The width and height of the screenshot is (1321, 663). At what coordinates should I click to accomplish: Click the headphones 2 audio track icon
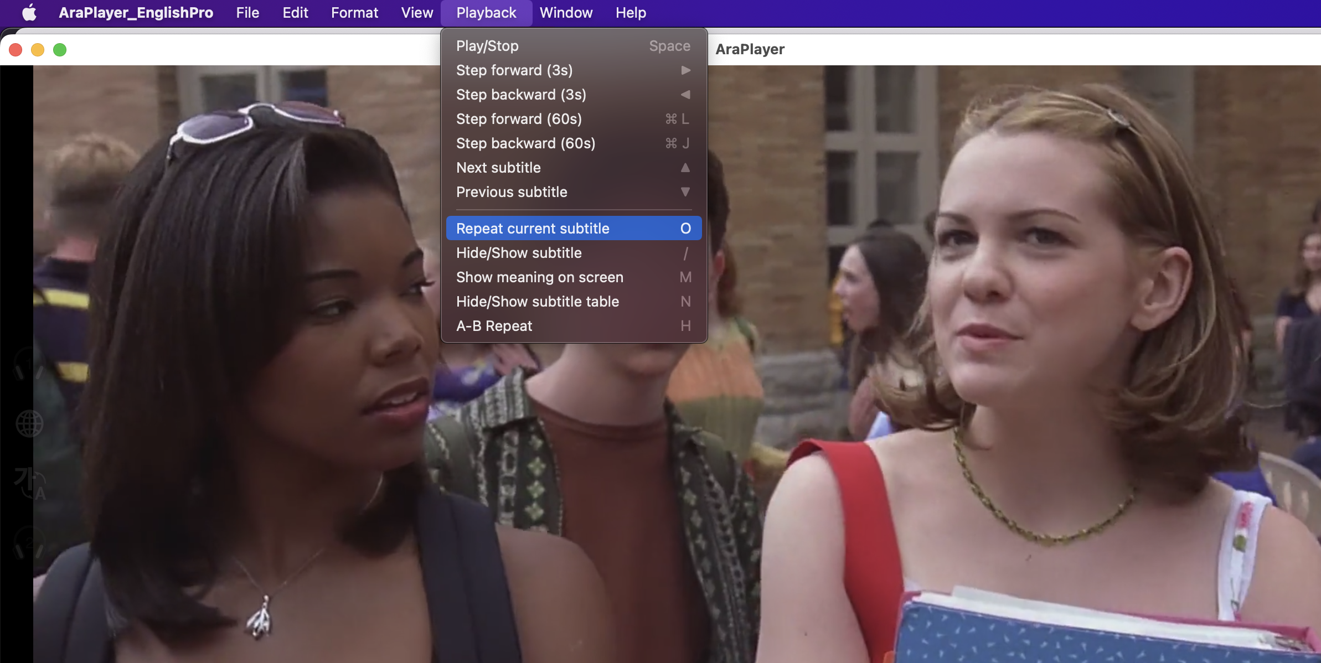(29, 542)
